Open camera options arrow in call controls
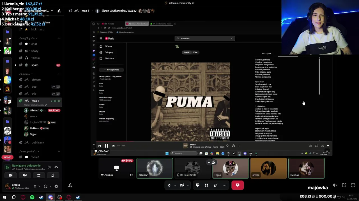Viewport: 359px width, 201px height. tap(188, 185)
